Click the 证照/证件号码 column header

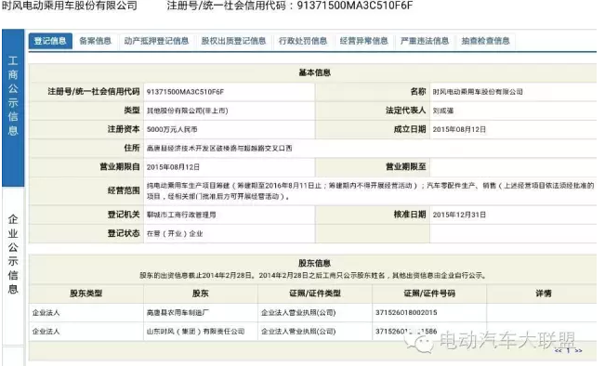pyautogui.click(x=429, y=294)
